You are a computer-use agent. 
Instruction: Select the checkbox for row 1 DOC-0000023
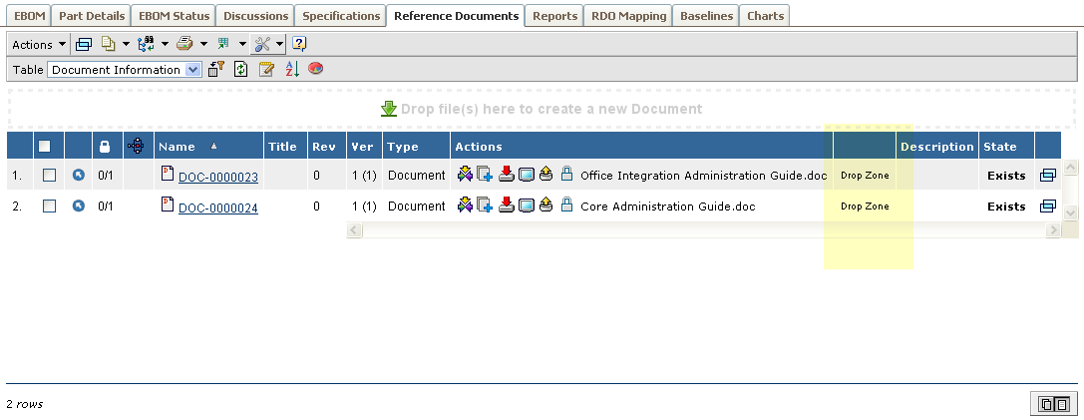[49, 176]
